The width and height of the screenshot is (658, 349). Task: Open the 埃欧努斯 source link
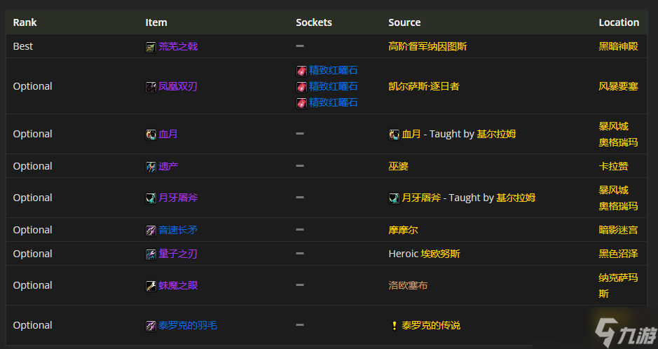tap(441, 254)
